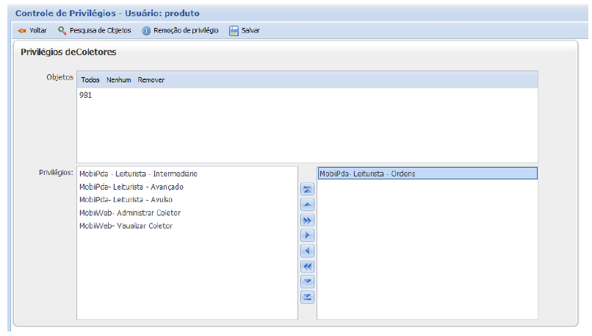The image size is (592, 336).
Task: Select all objects with Todos
Action: 90,80
